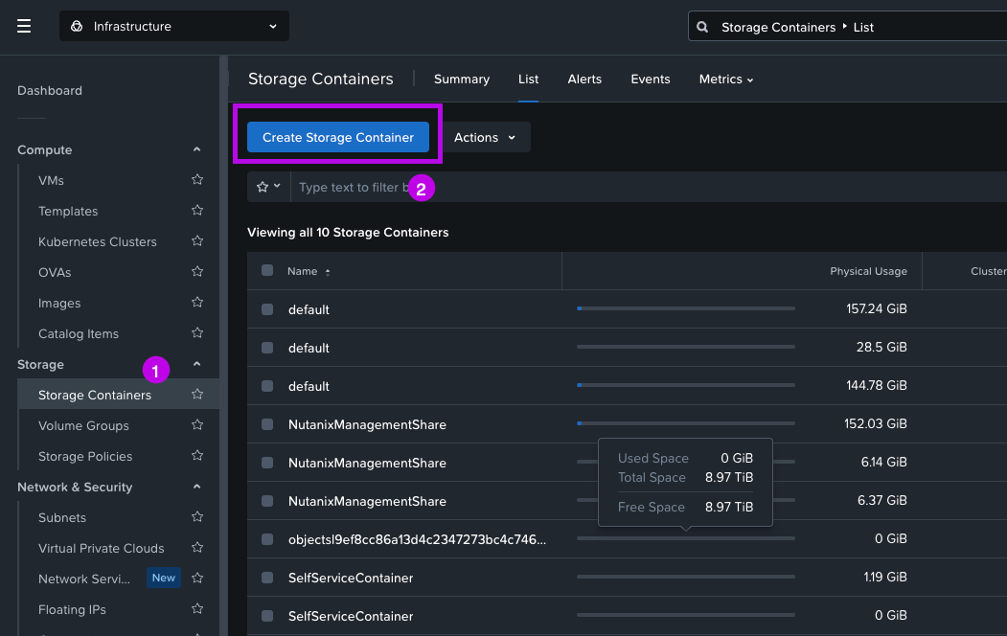Click the Viewing all 10 Storage Containers text
Image resolution: width=1007 pixels, height=636 pixels.
[348, 233]
